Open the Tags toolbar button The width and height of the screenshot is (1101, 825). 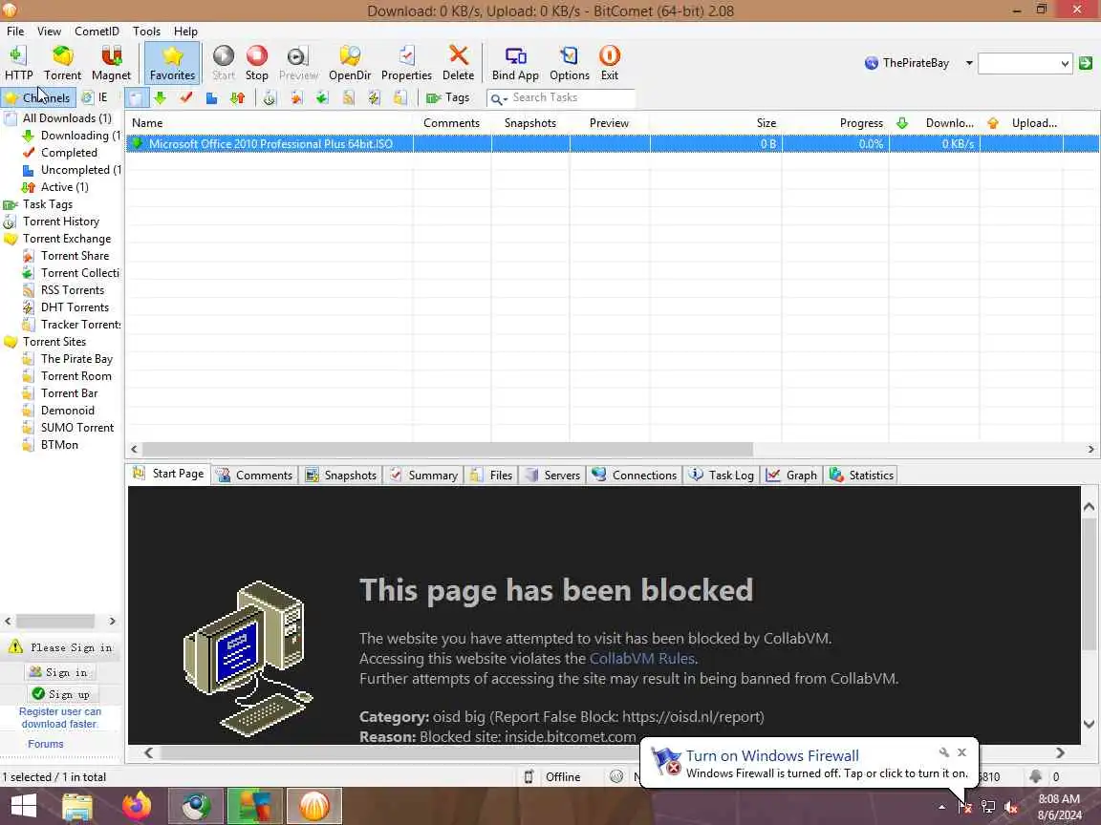[448, 97]
